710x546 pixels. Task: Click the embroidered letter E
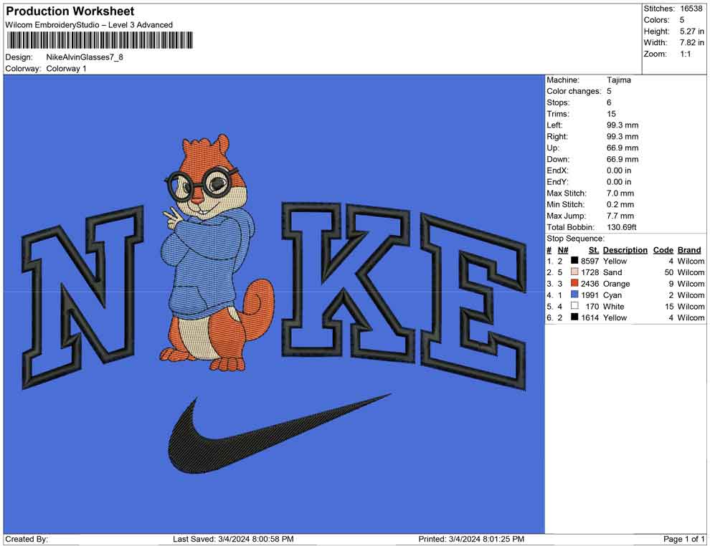coord(473,302)
